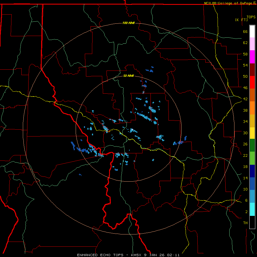
Task: Click the dark green legend swatch
Action: coord(252,145)
